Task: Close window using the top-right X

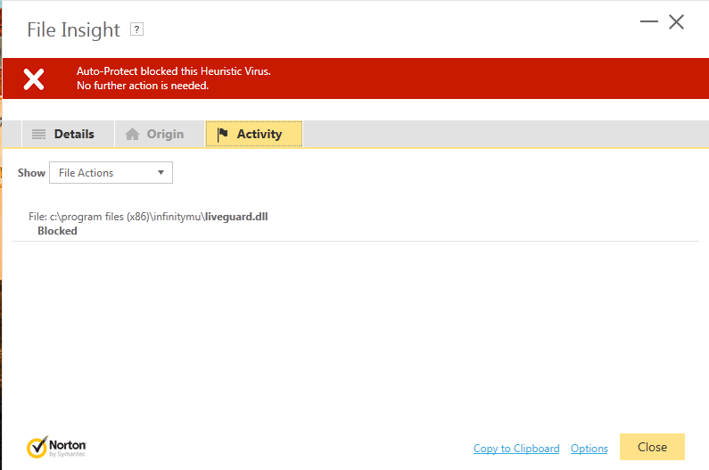Action: [x=676, y=21]
